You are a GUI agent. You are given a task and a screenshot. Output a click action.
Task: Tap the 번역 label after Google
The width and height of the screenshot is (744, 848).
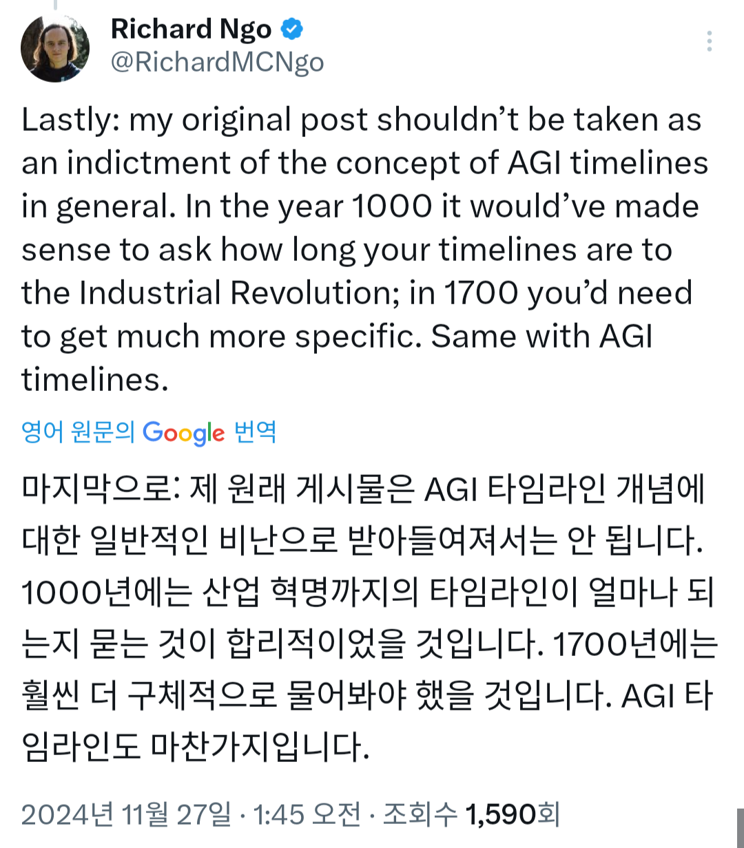coord(256,432)
